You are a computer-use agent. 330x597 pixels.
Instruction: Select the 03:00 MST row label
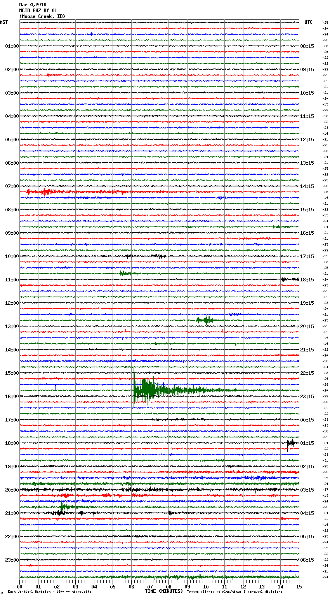click(x=12, y=93)
